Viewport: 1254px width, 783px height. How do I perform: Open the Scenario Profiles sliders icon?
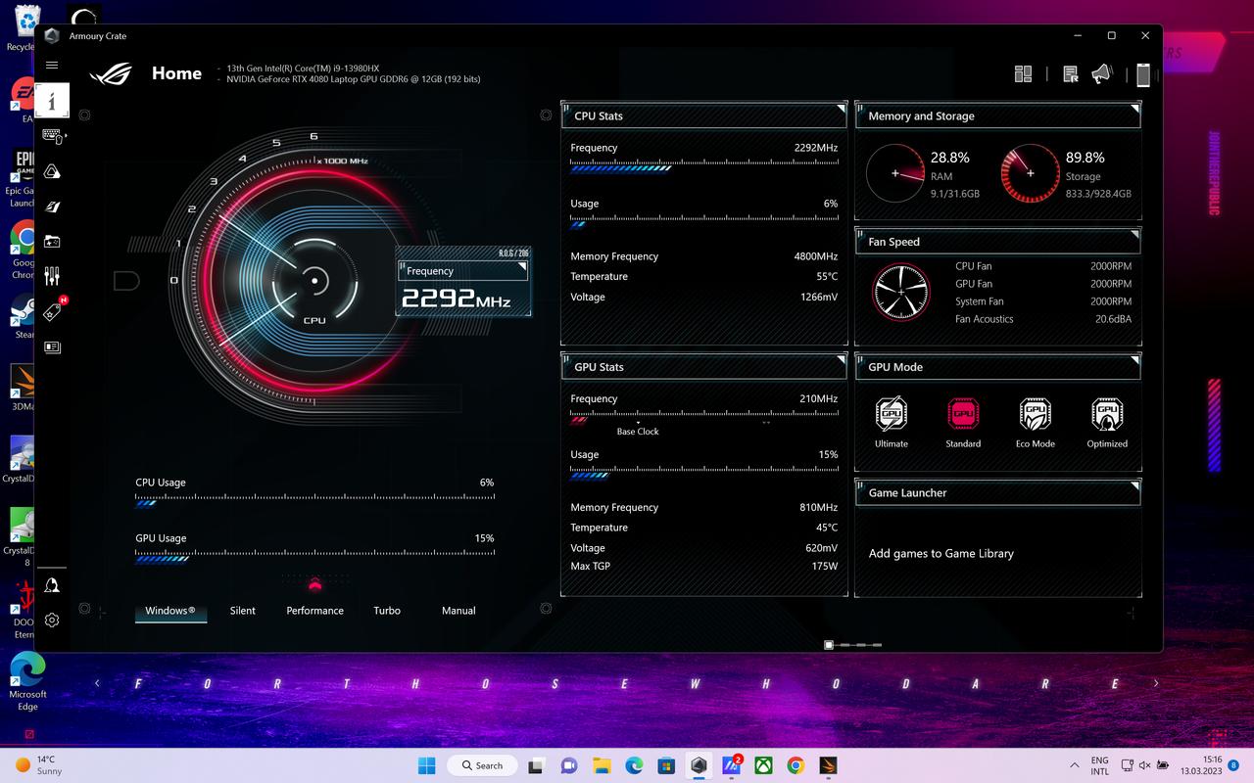point(52,276)
